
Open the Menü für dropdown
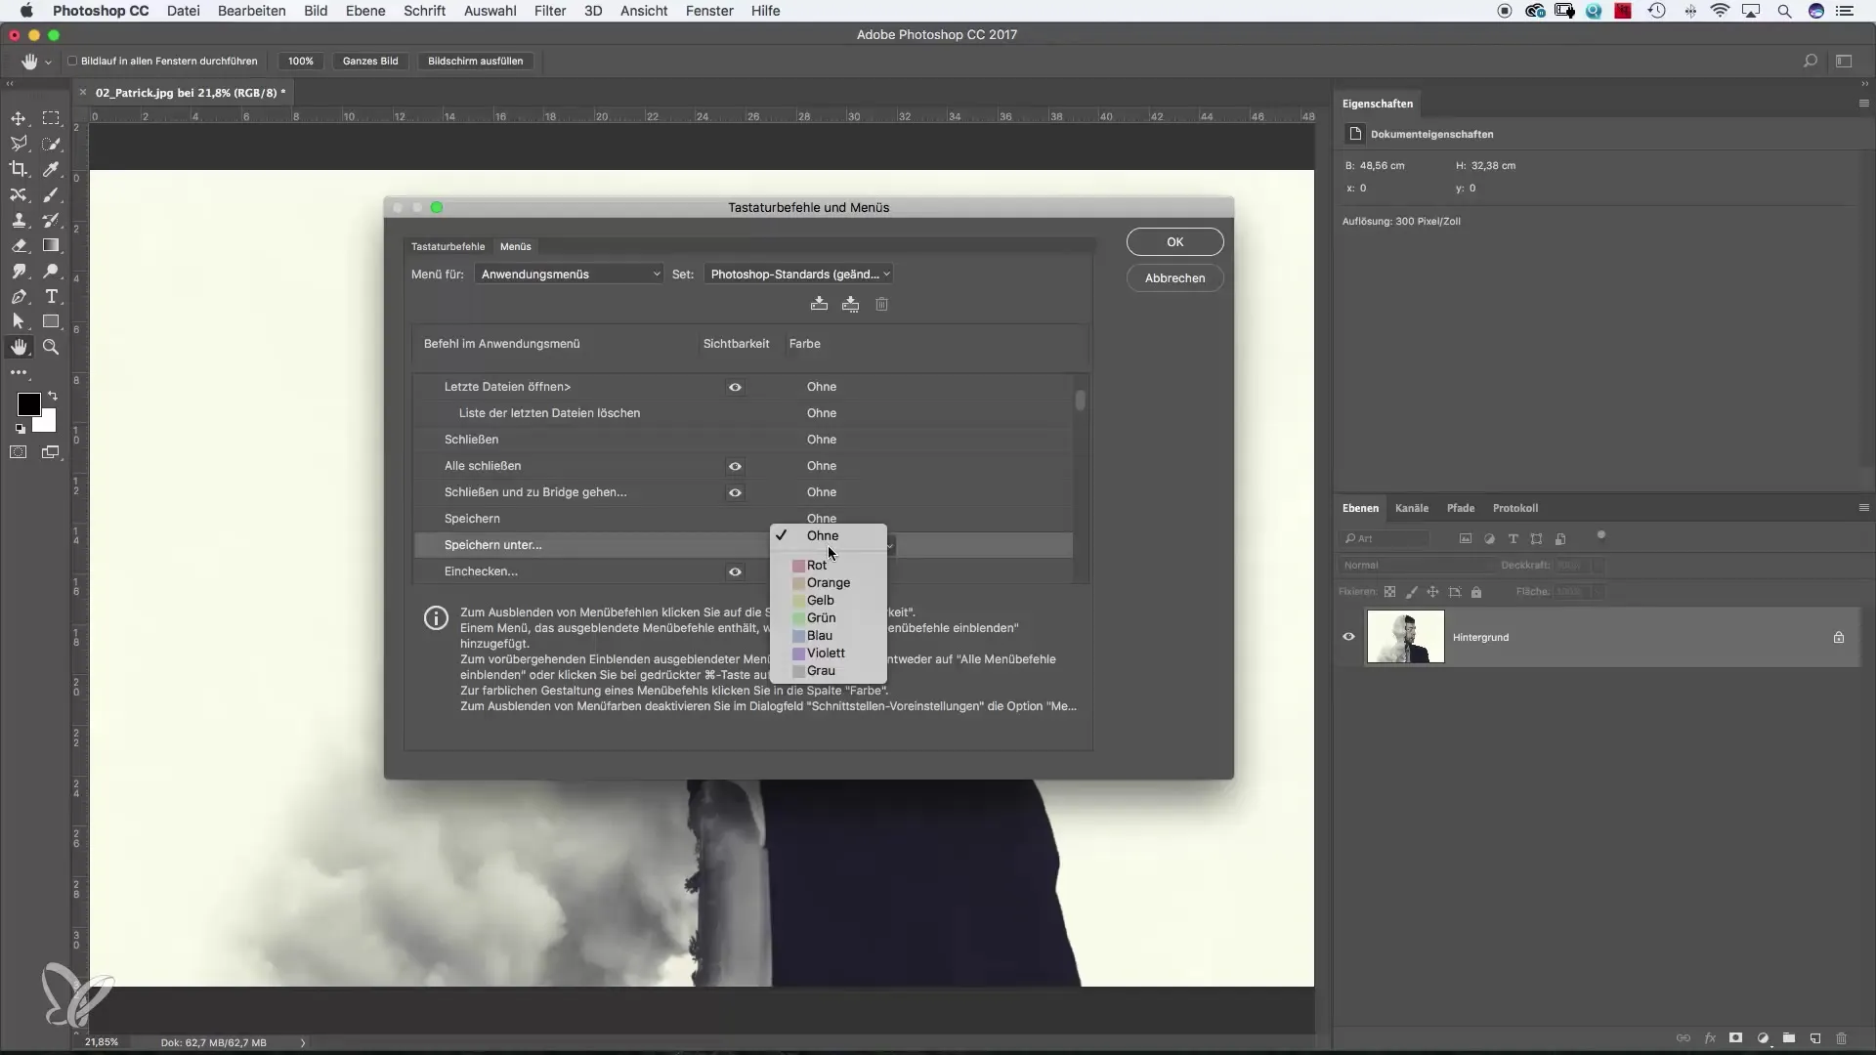point(569,274)
